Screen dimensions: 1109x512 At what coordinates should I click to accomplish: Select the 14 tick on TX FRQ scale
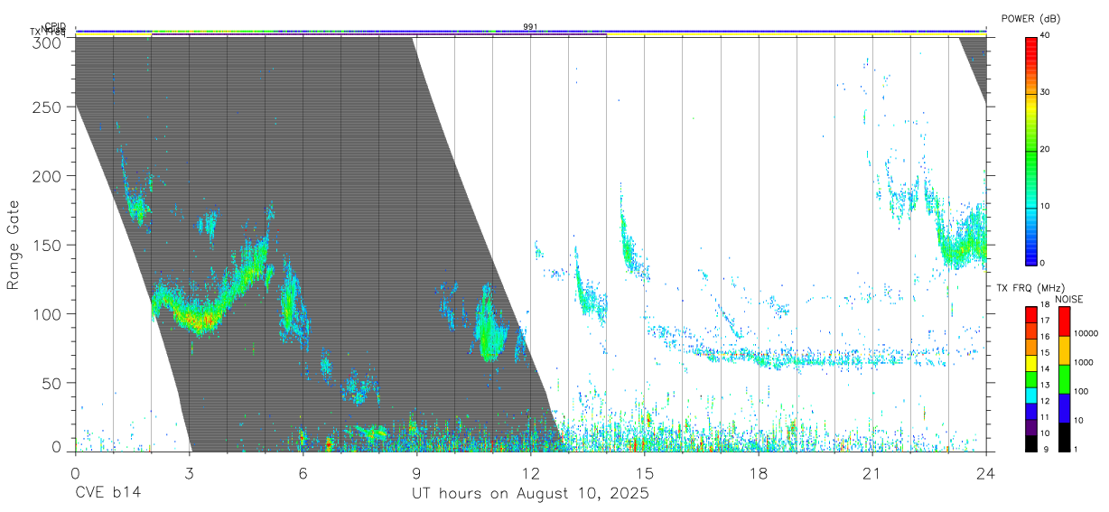[1045, 369]
